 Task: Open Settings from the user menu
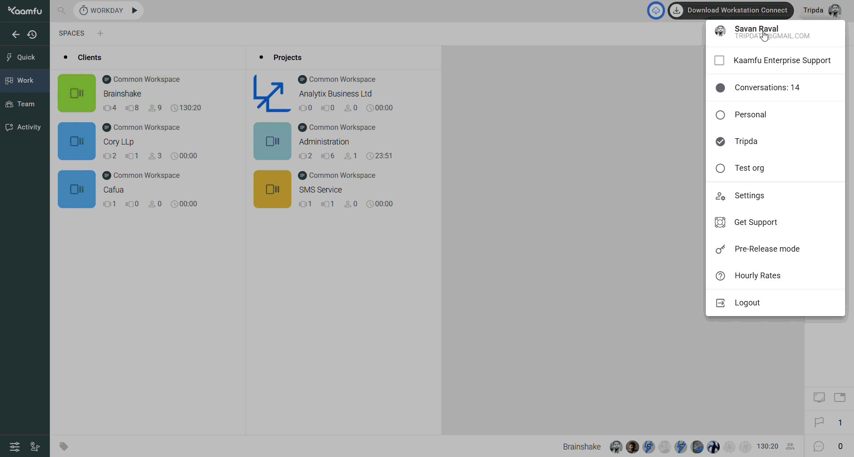[x=749, y=196]
